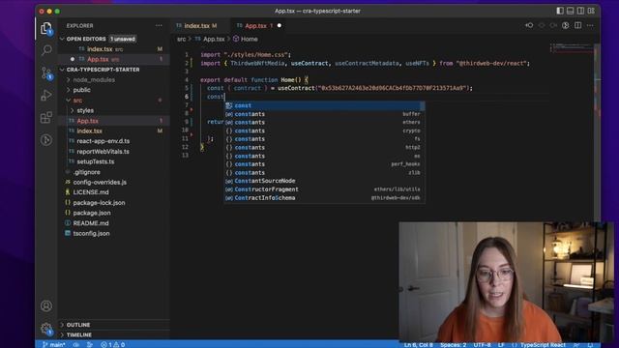Select index.tsx in src folder tree
Viewport: 619px width, 348px height.
(x=114, y=131)
